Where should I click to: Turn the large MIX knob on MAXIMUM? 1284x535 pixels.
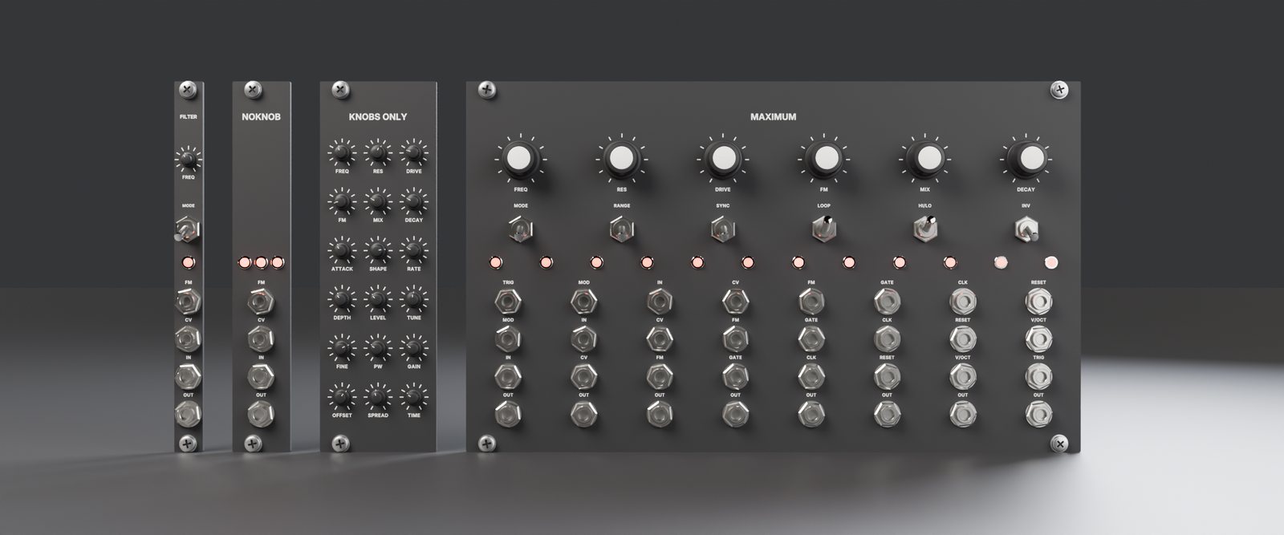(x=925, y=158)
